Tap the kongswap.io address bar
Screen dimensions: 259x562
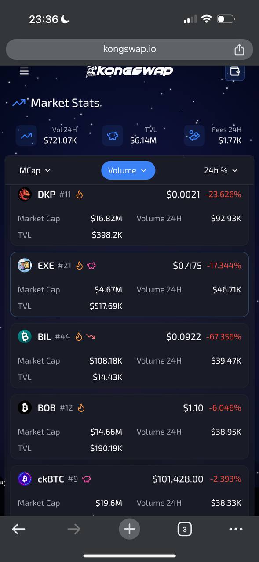pos(129,49)
